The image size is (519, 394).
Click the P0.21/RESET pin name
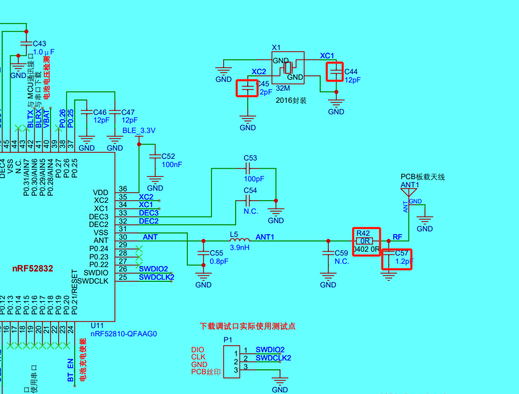pos(75,292)
